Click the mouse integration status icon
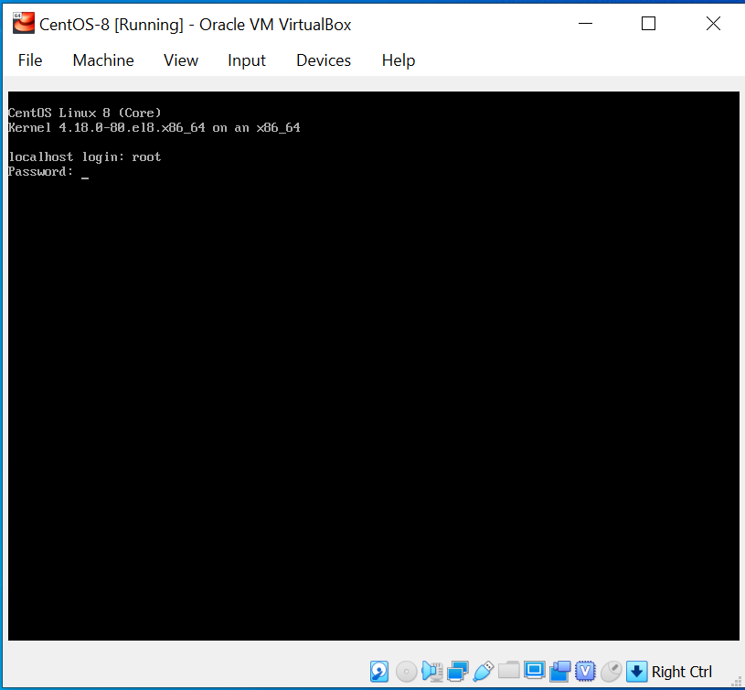 pos(611,672)
